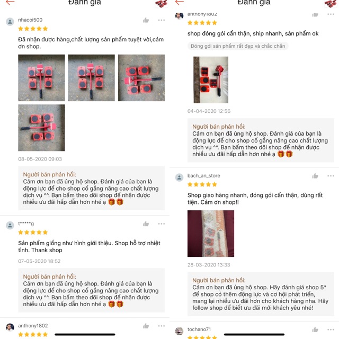
Task: Open bach_an_store's packaged product photo
Action: tap(211, 234)
